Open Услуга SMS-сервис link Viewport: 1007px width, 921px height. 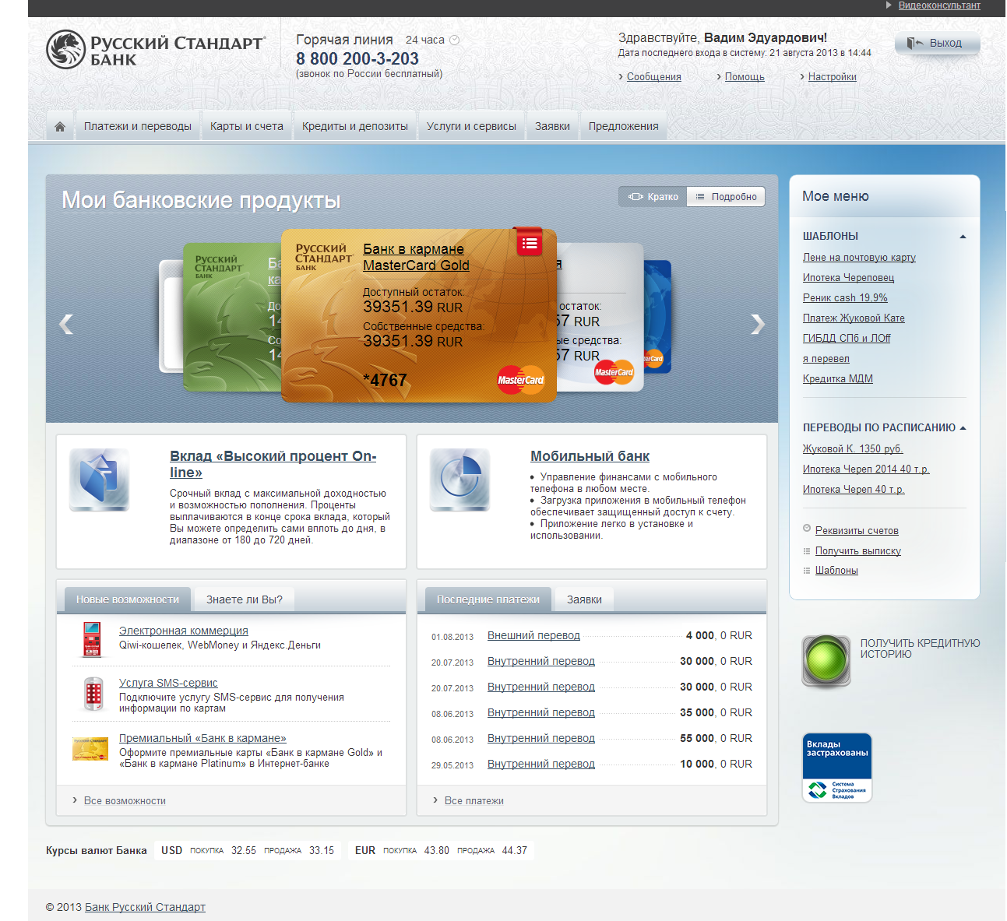[168, 684]
